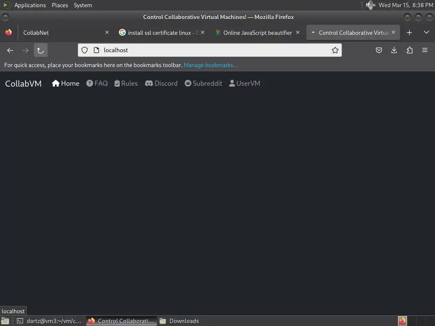The image size is (435, 326).
Task: Click the show desktop icon in taskbar
Action: (x=5, y=321)
